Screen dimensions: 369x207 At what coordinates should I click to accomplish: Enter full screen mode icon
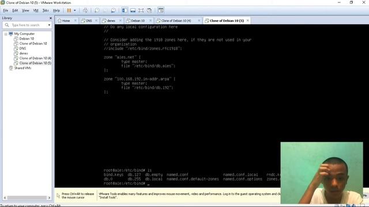[x=141, y=10]
